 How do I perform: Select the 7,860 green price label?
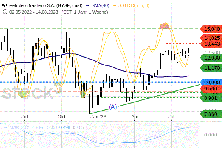coord(211,114)
